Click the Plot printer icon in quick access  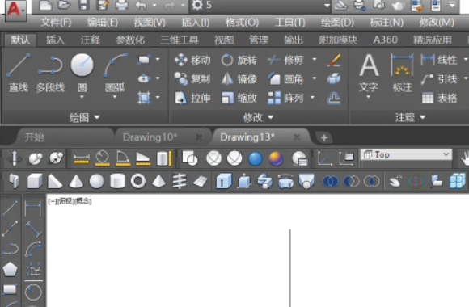(121, 5)
